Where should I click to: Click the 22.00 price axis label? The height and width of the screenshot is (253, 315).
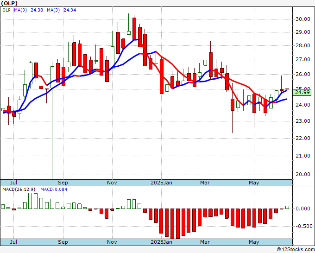[x=303, y=138]
